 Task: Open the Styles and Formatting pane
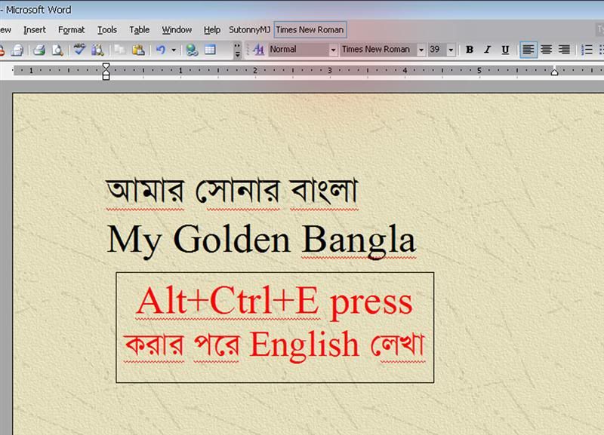(x=258, y=50)
